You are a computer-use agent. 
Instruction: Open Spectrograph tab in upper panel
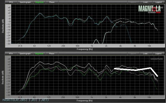tap(25, 2)
